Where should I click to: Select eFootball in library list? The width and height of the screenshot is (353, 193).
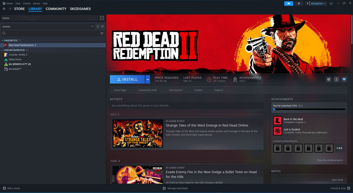click(x=53, y=69)
